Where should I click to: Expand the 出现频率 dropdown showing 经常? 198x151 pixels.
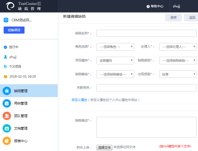(x=178, y=74)
